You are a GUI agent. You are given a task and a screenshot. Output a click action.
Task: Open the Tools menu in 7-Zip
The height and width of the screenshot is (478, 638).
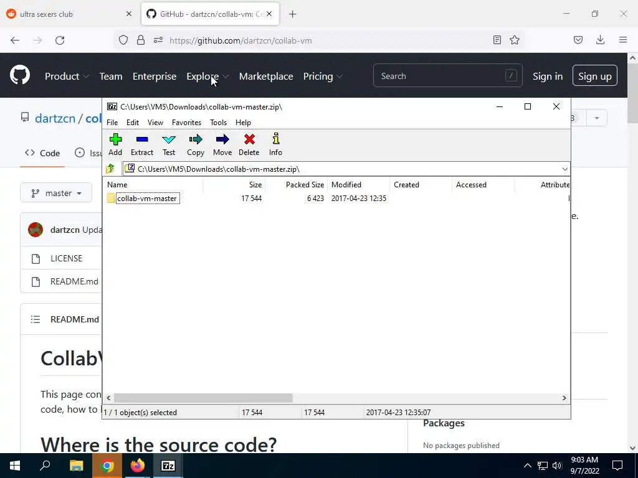point(218,123)
